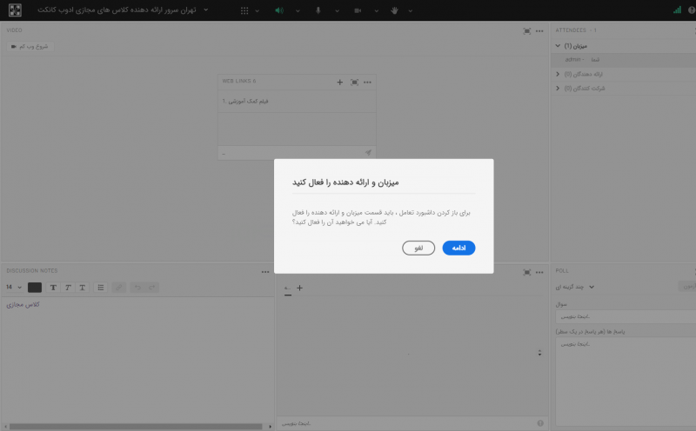Collapse the میزبان (1) attendee group
The height and width of the screenshot is (431, 696).
coord(558,46)
